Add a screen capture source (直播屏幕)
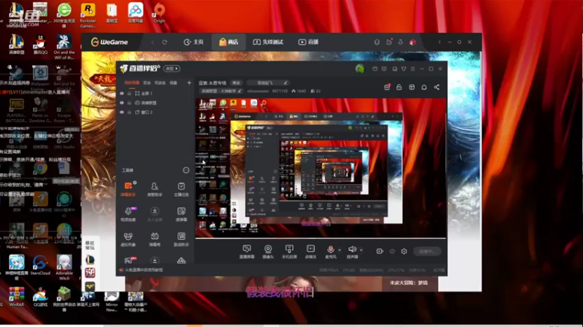583x327 pixels. click(x=246, y=251)
